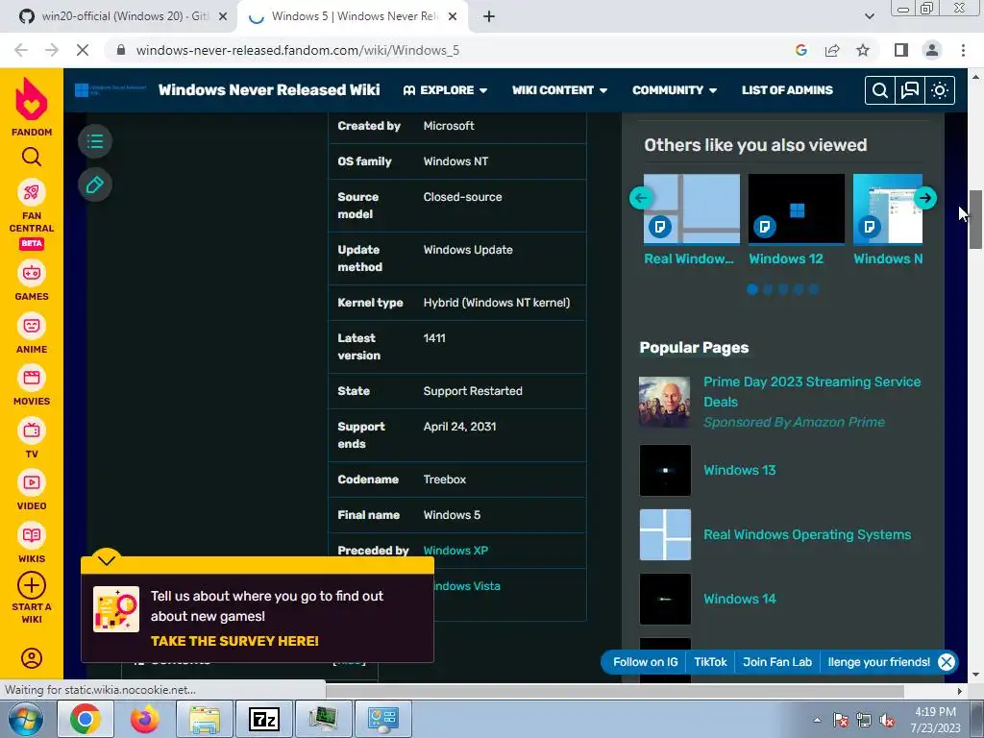Image resolution: width=984 pixels, height=738 pixels.
Task: Collapse the survey popup with chevron
Action: pos(107,560)
